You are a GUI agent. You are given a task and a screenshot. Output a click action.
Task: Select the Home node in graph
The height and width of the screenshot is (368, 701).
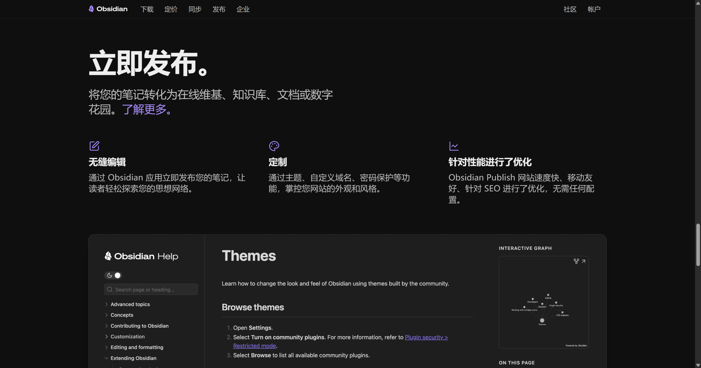point(548,295)
